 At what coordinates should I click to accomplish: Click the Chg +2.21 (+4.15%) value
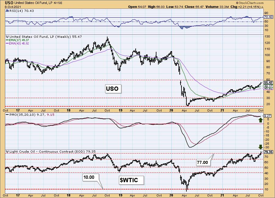click(x=246, y=7)
